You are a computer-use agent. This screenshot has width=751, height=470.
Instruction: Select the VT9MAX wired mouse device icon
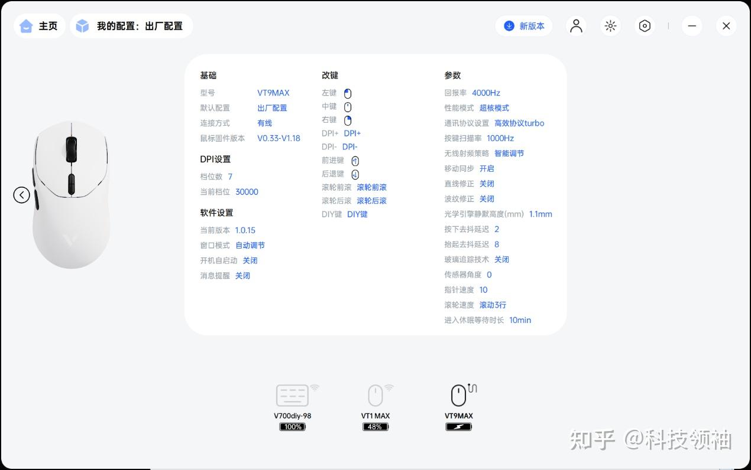[458, 396]
